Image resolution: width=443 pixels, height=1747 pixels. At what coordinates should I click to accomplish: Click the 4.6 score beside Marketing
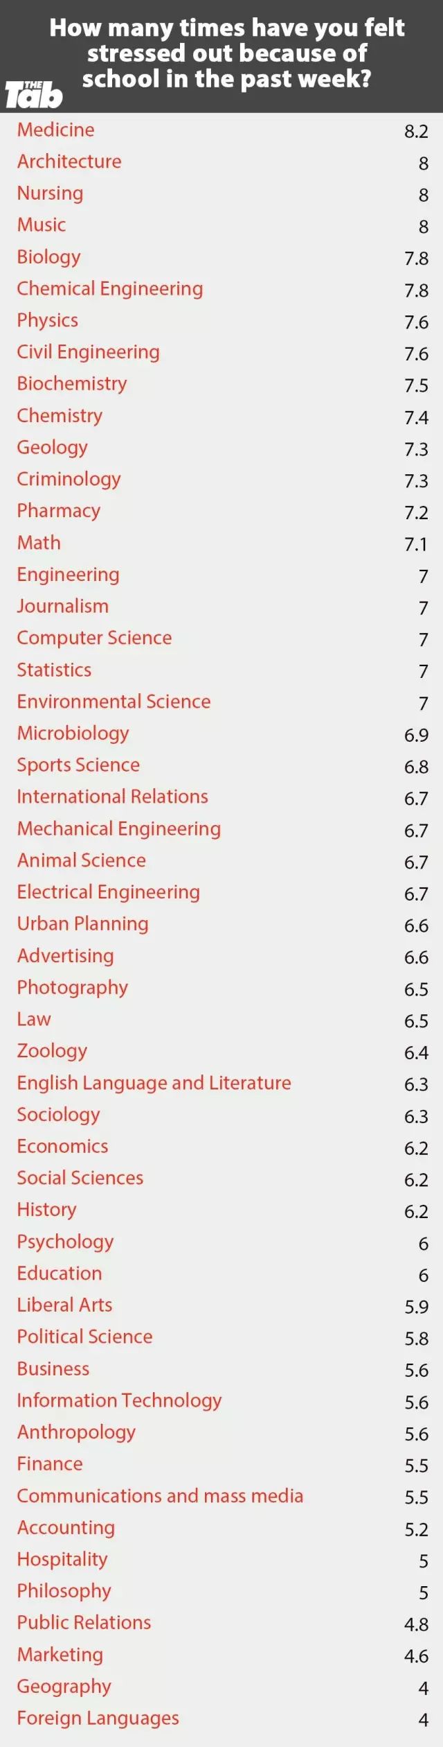pos(416,1656)
